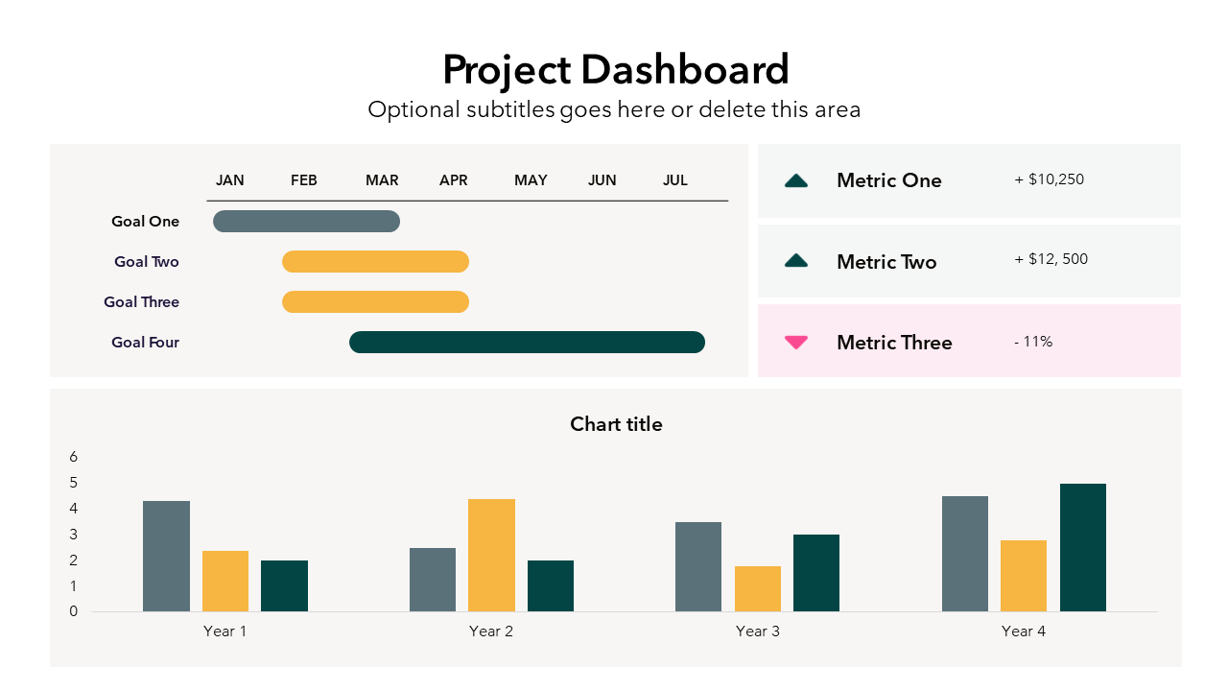1228x691 pixels.
Task: Click the Year 3 axis label
Action: pyautogui.click(x=757, y=631)
